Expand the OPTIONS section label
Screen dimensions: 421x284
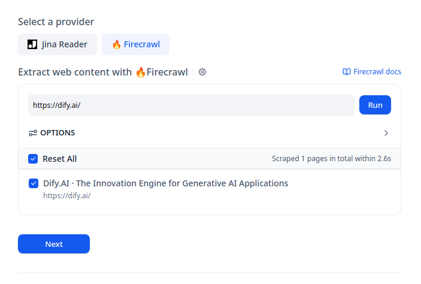coord(57,133)
